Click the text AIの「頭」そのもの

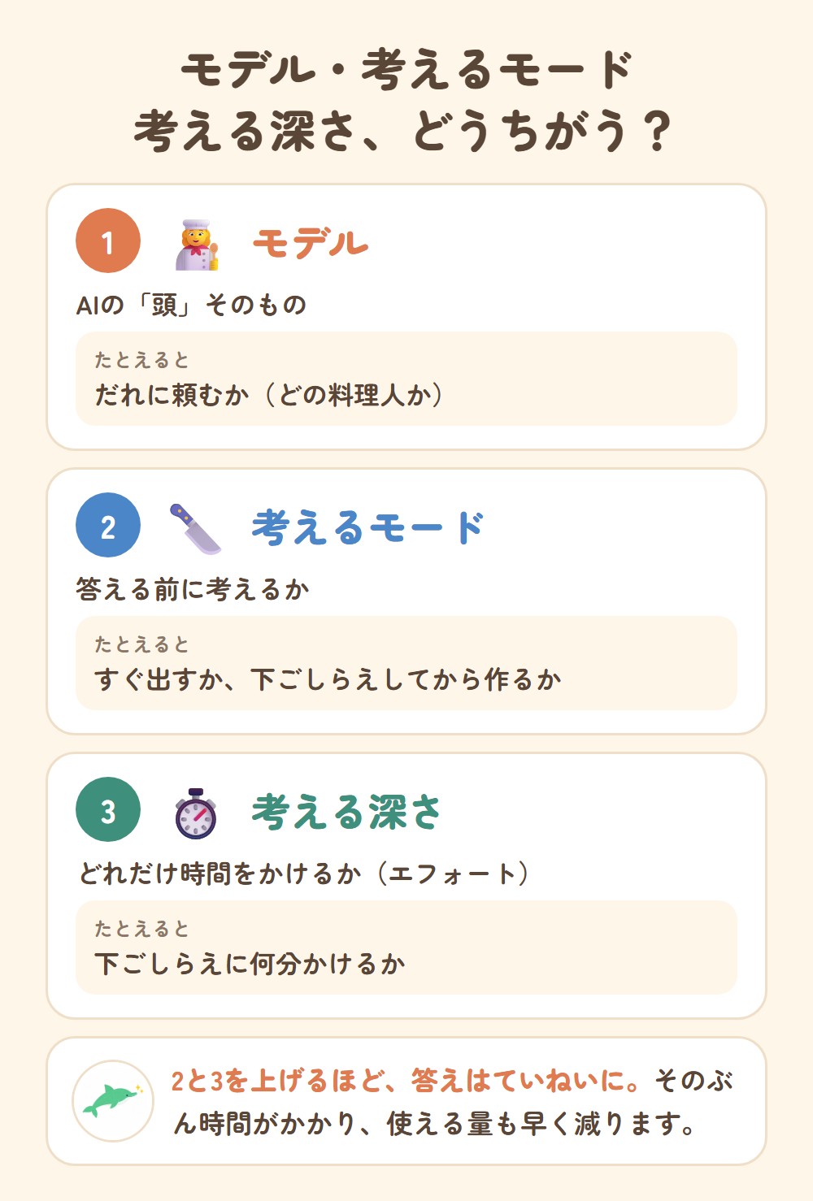point(192,306)
